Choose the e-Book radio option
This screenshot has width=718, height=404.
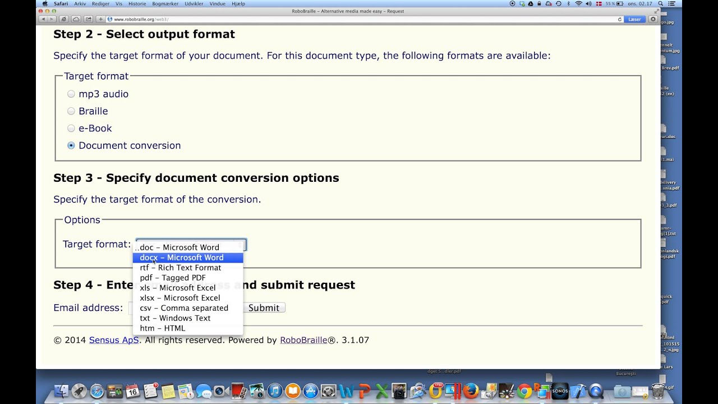71,128
